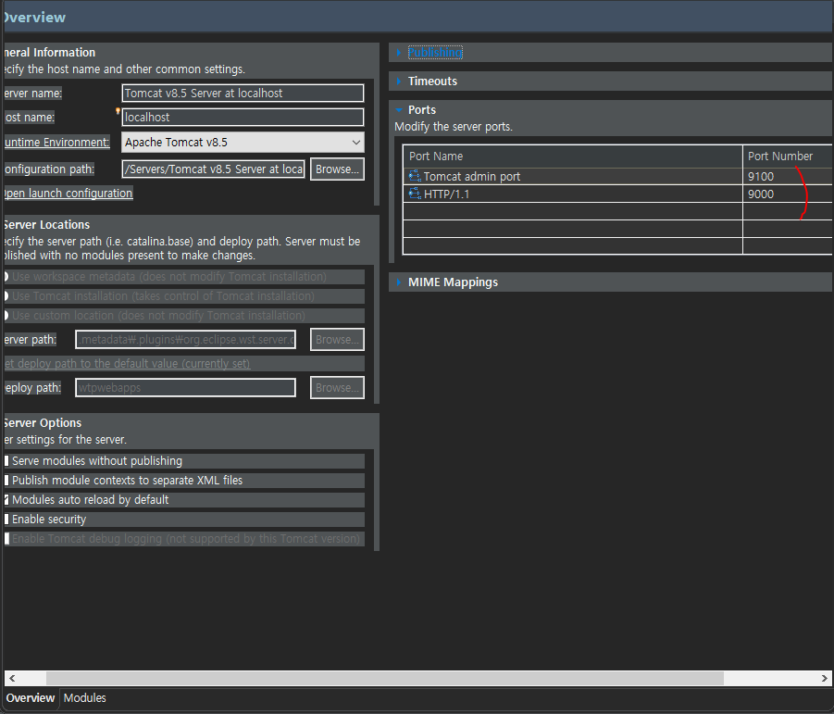Select the HTTP/1.1 port name cell

point(572,194)
